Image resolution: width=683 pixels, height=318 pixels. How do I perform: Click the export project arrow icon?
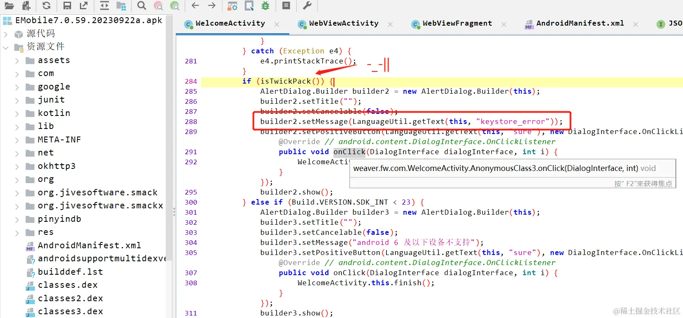[84, 5]
